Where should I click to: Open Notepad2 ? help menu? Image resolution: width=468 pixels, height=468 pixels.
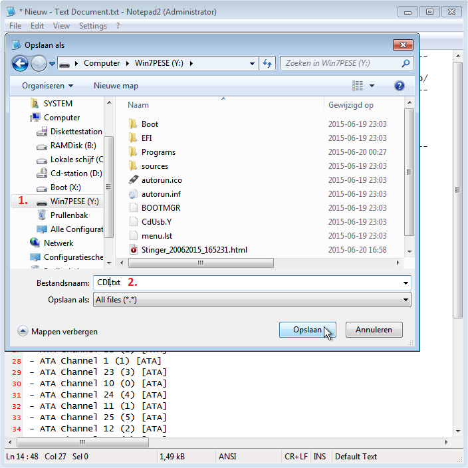[x=118, y=26]
